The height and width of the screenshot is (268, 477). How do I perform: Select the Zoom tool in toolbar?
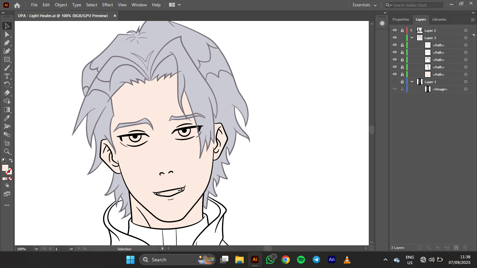[7, 151]
